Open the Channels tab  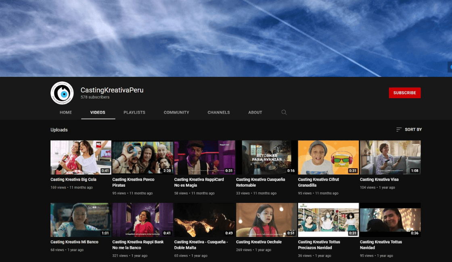click(218, 112)
